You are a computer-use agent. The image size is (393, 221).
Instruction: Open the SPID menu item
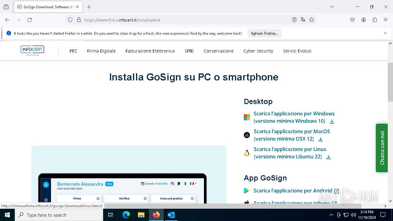click(189, 51)
